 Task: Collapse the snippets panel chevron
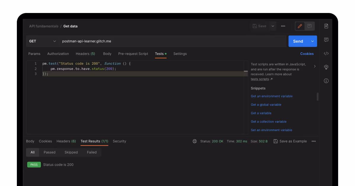click(315, 66)
